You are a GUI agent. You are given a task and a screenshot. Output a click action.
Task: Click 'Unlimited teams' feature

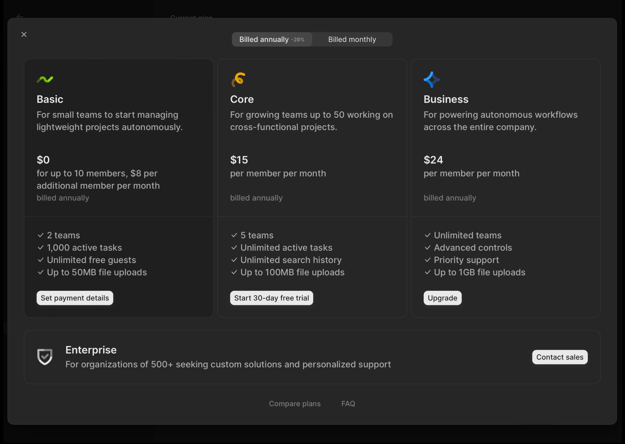(x=468, y=235)
